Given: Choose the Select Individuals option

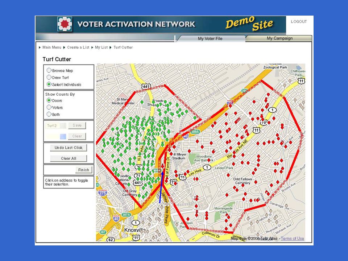Looking at the screenshot, I should (x=49, y=84).
